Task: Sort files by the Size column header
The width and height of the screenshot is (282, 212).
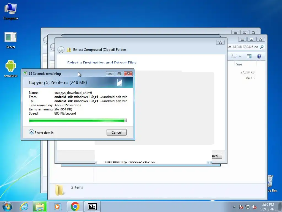Action: click(x=239, y=64)
